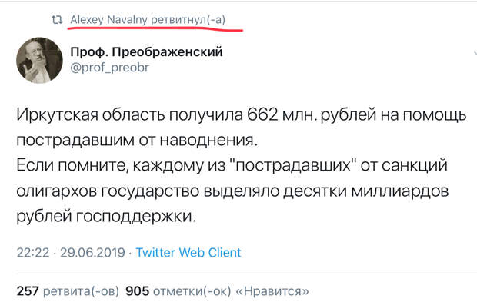This screenshot has height=302, width=477.
Task: Click the display name Проф. Преображенский
Action: [x=146, y=52]
